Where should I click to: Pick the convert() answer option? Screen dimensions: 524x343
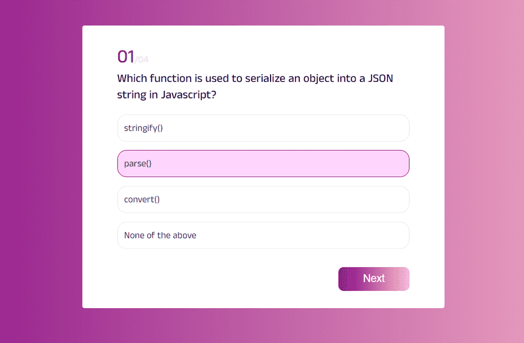point(263,199)
